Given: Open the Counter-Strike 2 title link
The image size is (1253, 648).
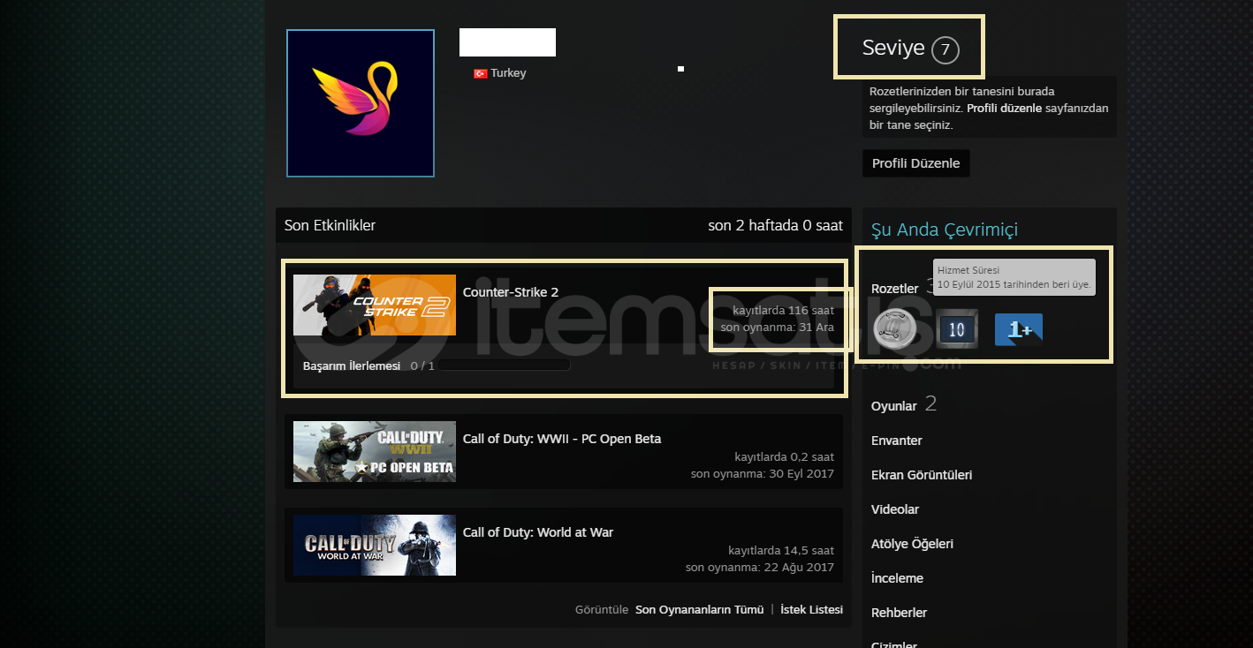Looking at the screenshot, I should pos(511,292).
